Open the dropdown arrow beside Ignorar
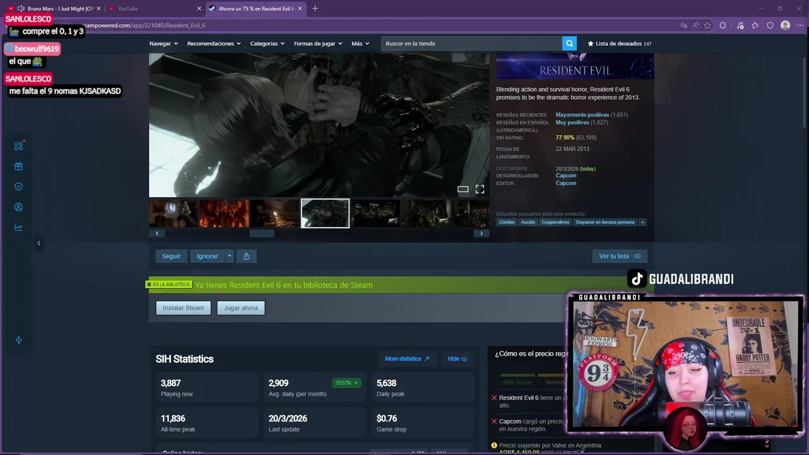Screen dimensions: 809x455 tap(229, 256)
